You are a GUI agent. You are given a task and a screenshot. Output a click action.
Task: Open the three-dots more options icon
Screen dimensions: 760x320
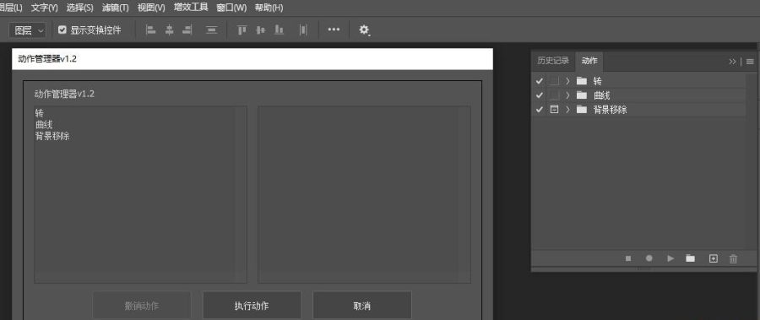click(x=334, y=30)
